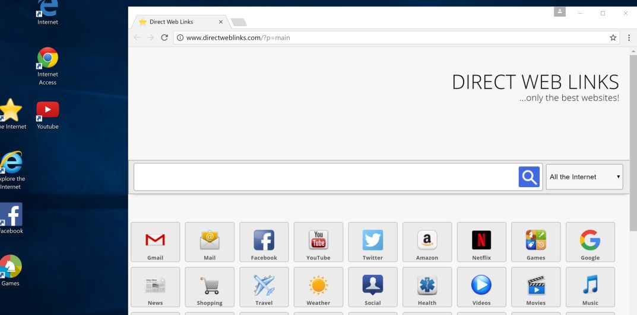Open the Movies clapperboard tile
Viewport: 637px width, 315px height.
point(536,287)
